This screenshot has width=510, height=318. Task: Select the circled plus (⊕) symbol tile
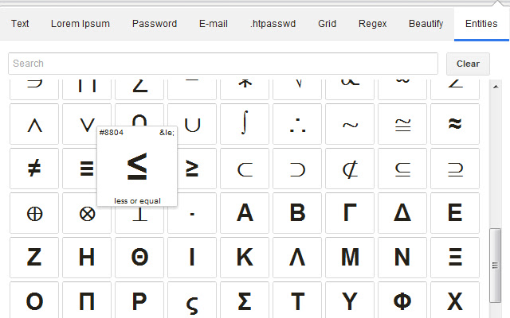(x=34, y=213)
